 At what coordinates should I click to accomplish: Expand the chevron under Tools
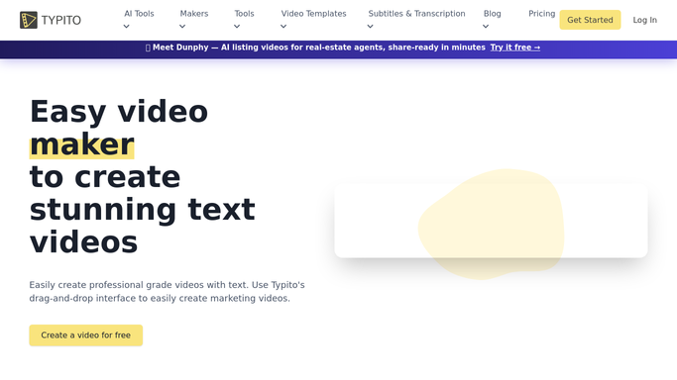(237, 27)
